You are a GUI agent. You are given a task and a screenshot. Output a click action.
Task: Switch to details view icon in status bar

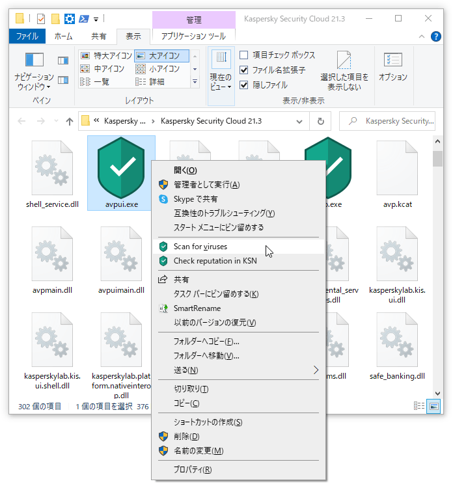[x=419, y=406]
